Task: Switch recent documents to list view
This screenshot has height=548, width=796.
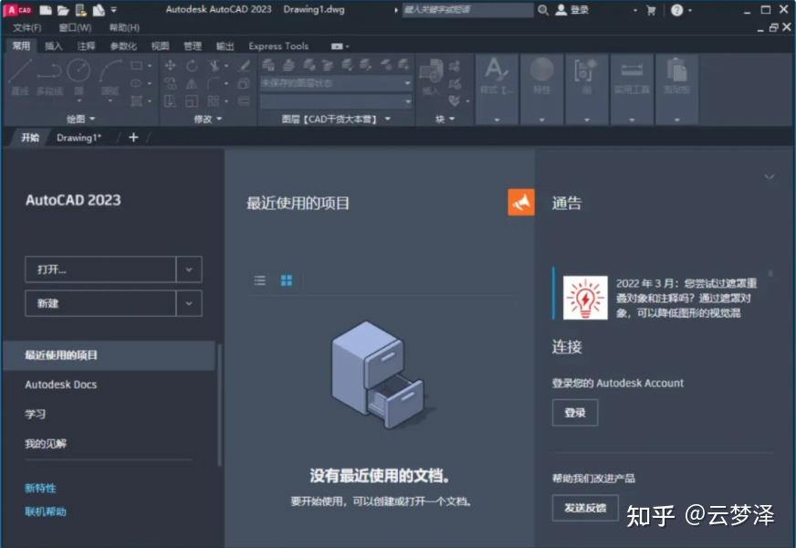Action: [260, 279]
